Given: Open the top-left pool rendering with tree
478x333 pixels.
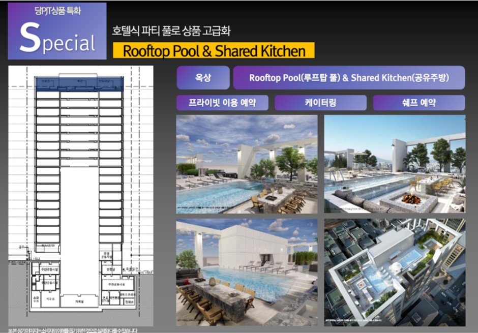Looking at the screenshot, I should pyautogui.click(x=247, y=164).
